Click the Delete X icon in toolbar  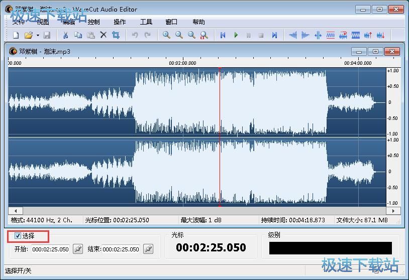(104, 35)
